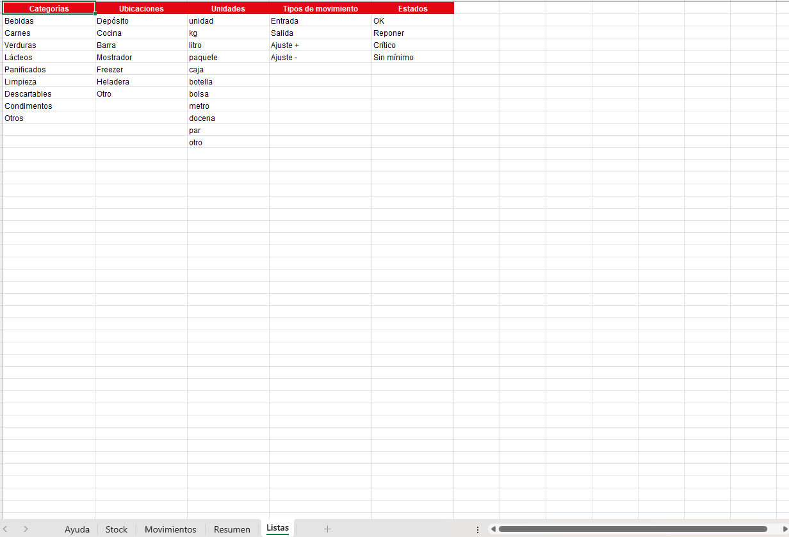Select the Unidades header cell
The image size is (789, 537).
tap(228, 8)
